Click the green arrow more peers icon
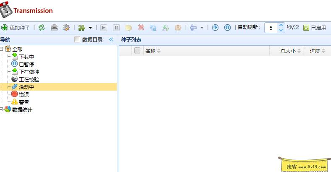This screenshot has width=331, height=172. [x=166, y=28]
